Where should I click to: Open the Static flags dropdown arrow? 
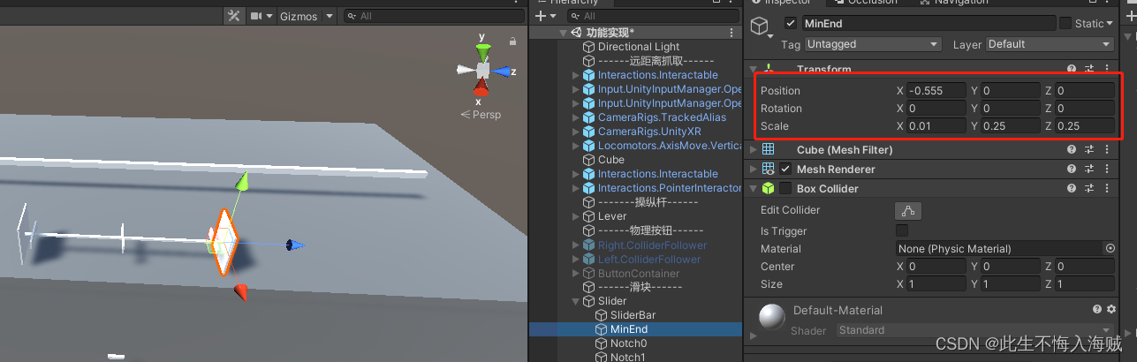click(1110, 24)
